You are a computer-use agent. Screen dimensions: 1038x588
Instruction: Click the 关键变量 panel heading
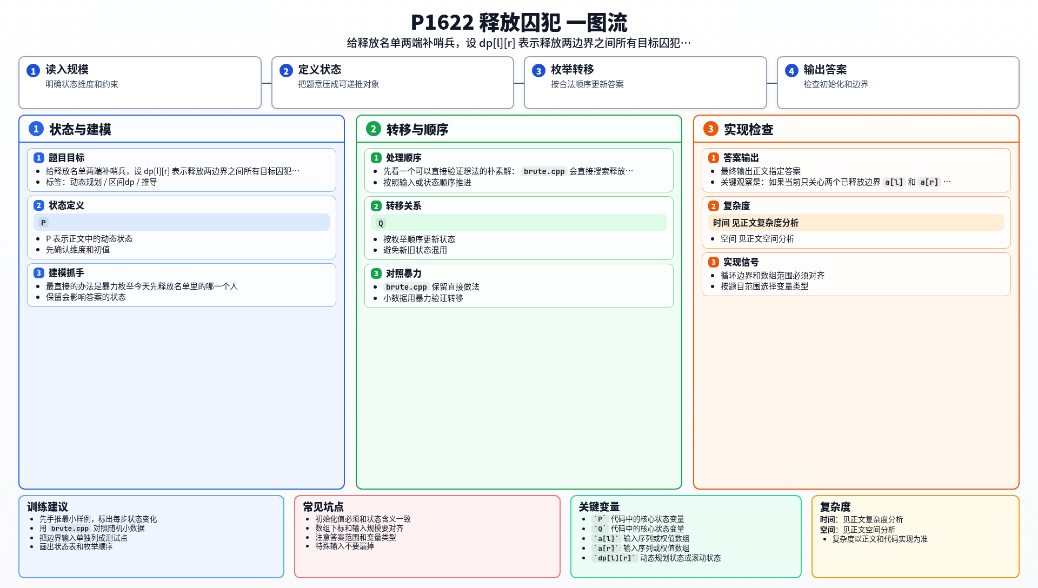coord(599,507)
